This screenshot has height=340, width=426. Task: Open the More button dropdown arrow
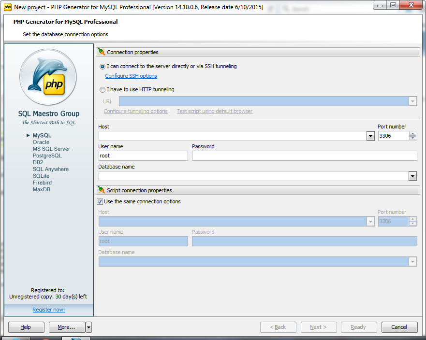[x=88, y=327]
